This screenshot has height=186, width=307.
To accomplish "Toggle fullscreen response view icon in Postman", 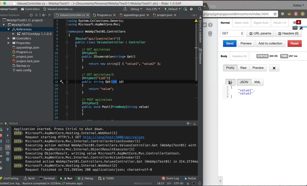I will click(274, 68).
